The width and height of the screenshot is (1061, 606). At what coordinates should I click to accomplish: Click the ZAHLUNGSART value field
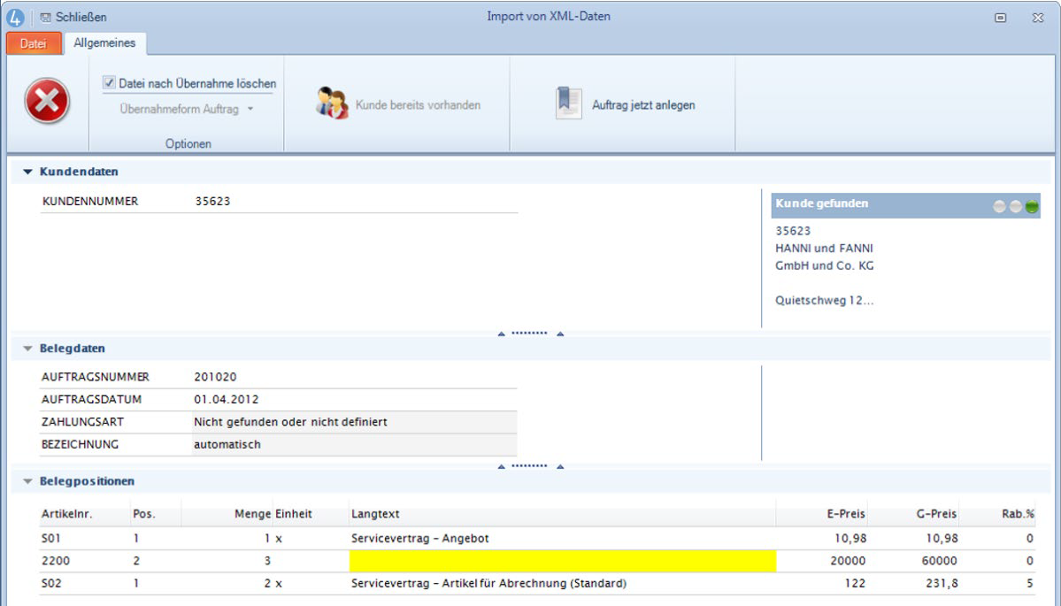point(354,422)
